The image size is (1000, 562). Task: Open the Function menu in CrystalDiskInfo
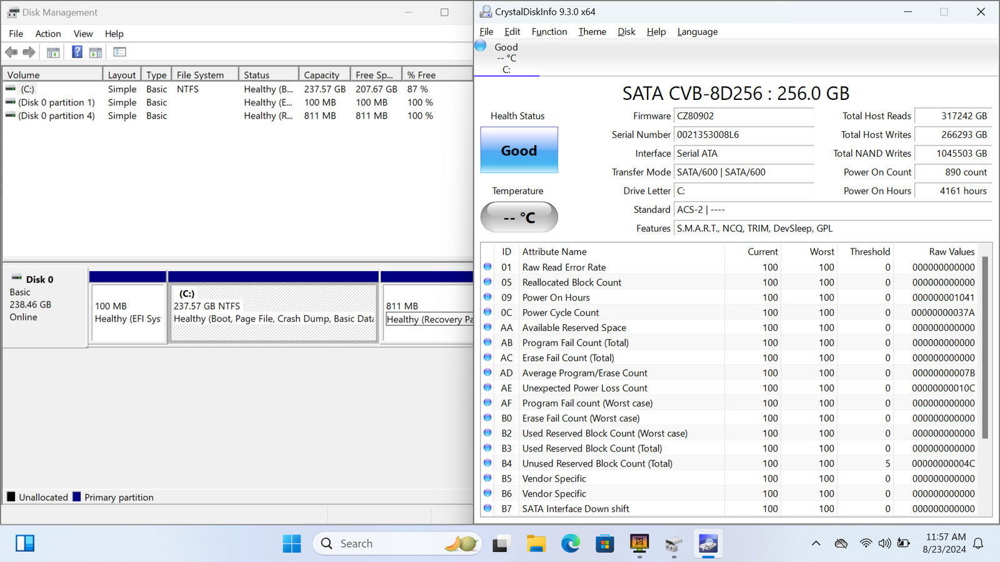(549, 32)
